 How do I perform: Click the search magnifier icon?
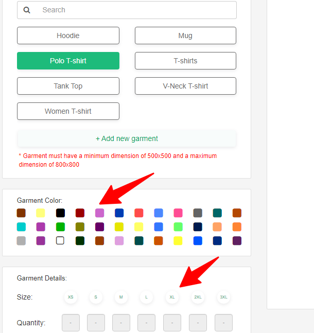click(27, 10)
